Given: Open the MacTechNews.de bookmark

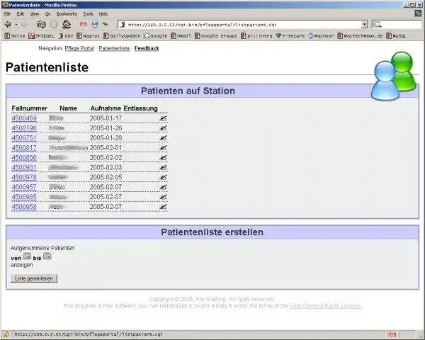Looking at the screenshot, I should pyautogui.click(x=360, y=36).
